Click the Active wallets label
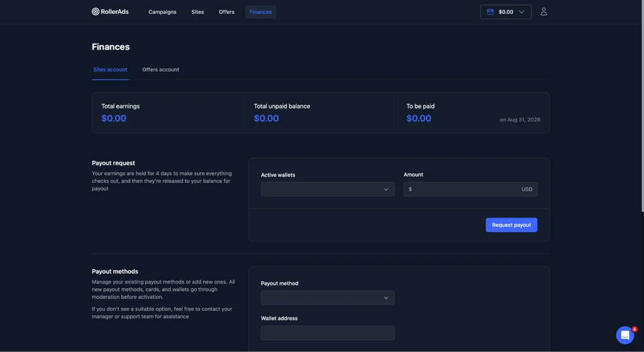This screenshot has height=352, width=644. (278, 175)
